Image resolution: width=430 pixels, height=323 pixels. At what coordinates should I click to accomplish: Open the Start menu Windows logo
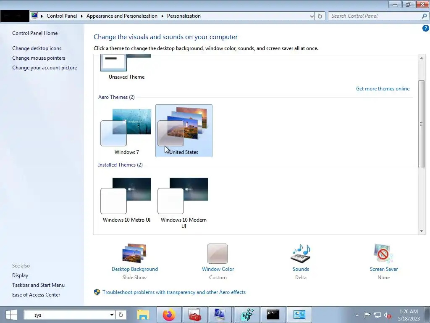pyautogui.click(x=11, y=315)
